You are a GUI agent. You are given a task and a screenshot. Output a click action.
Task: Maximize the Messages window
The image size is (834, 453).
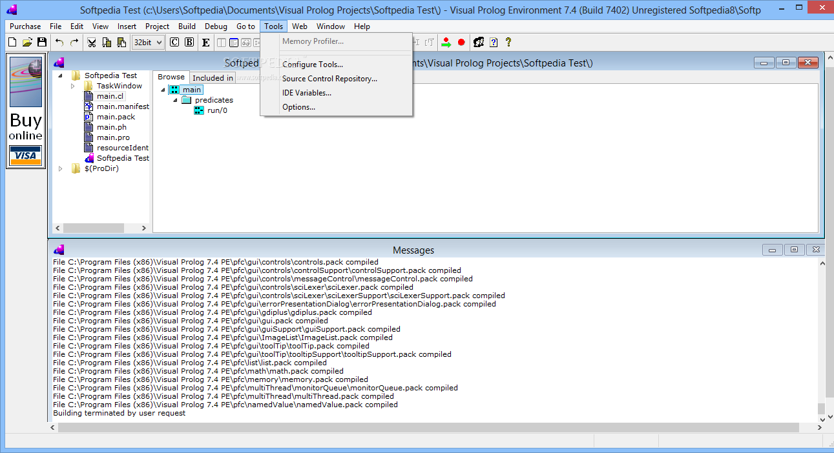795,250
